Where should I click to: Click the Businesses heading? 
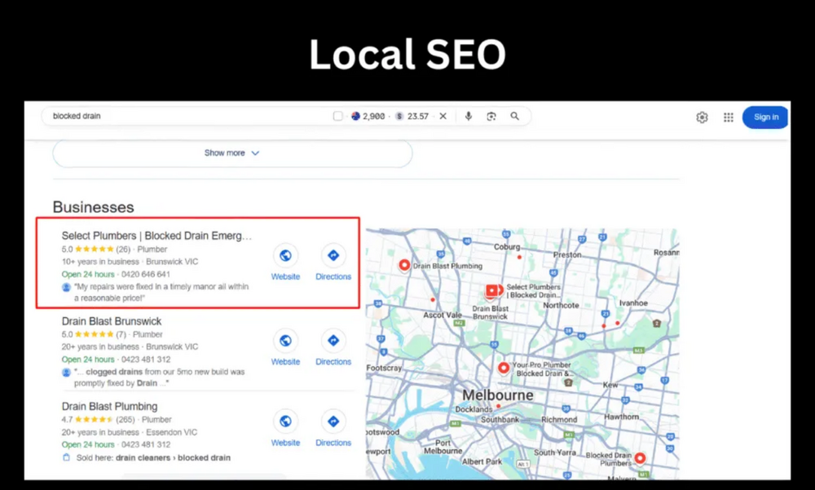pyautogui.click(x=94, y=207)
